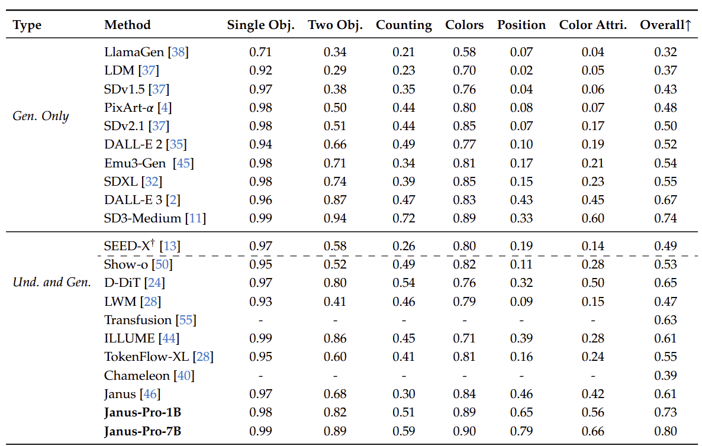Open the TokenFlow-XL citation link
Screen dimensions: 702x446
tap(203, 357)
